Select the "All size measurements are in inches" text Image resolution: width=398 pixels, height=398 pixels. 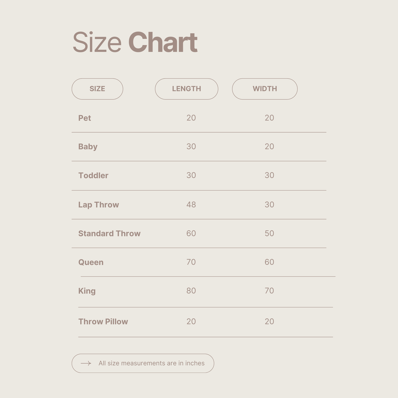click(151, 363)
